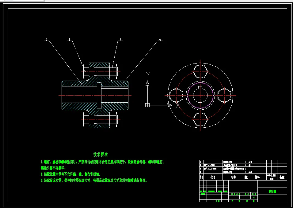Click the 联轴器 drawing title in title block
The height and width of the screenshot is (208, 293).
[272, 191]
